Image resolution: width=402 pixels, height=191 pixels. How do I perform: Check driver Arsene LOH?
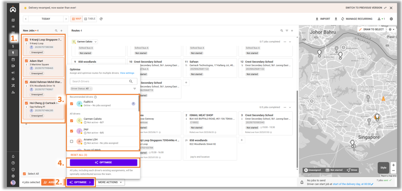(x=71, y=141)
